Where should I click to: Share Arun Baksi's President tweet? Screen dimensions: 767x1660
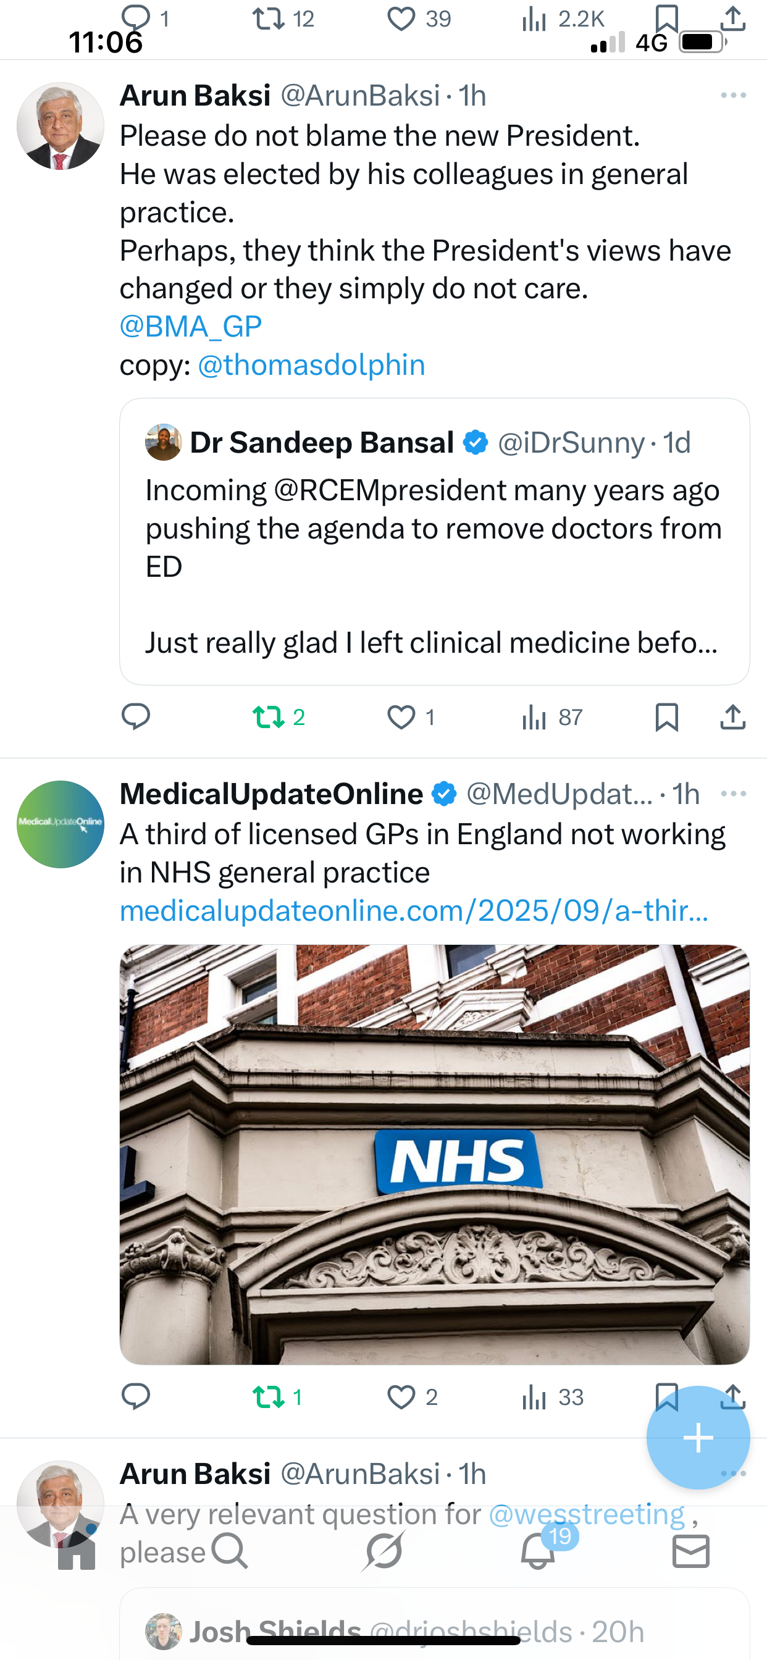pyautogui.click(x=733, y=716)
